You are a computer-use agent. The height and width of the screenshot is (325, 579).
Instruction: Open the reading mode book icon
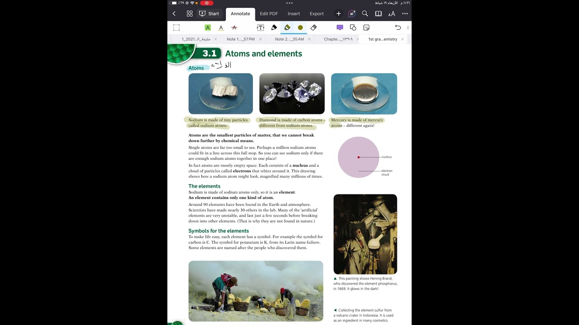point(378,14)
